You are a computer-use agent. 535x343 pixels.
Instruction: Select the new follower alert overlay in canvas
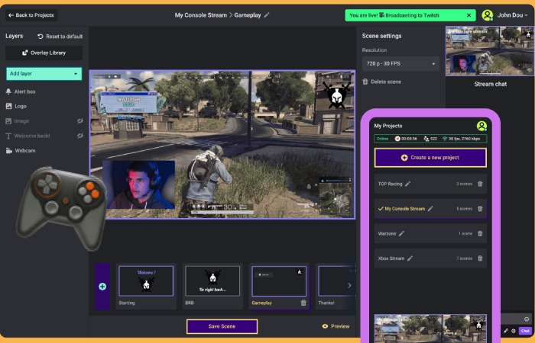[129, 101]
